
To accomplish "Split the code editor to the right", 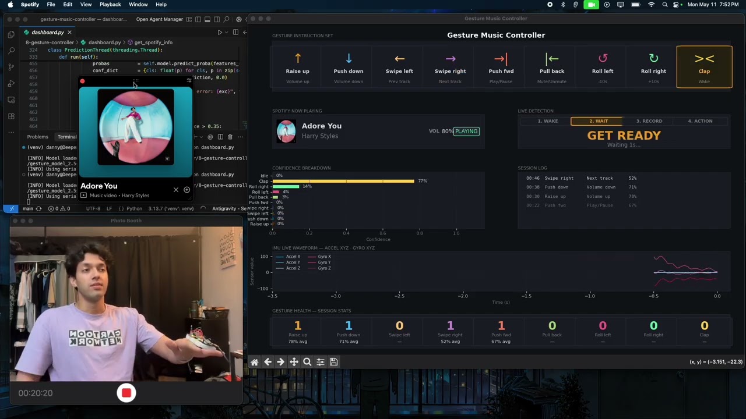I will (235, 33).
